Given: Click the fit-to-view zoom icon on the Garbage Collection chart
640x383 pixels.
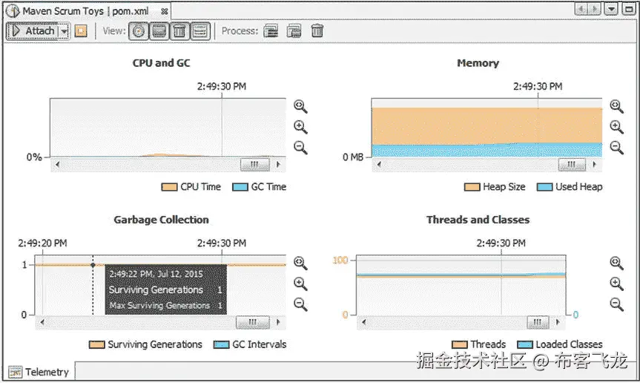Looking at the screenshot, I should click(x=300, y=263).
